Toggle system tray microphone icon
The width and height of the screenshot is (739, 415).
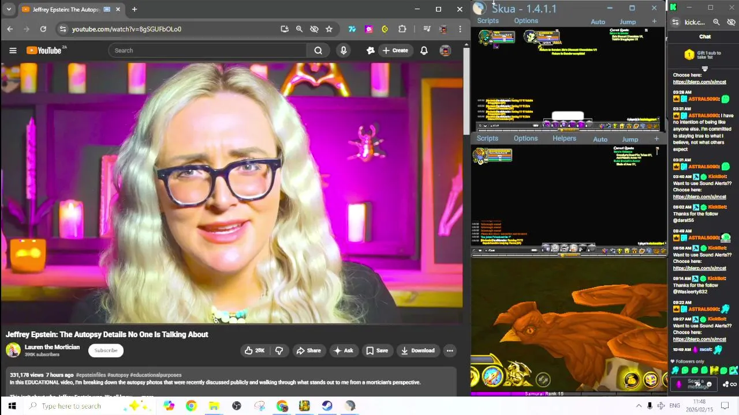[x=650, y=406]
